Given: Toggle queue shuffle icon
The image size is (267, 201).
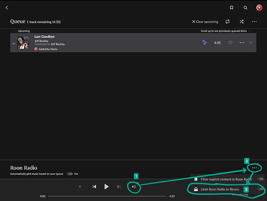Looking at the screenshot, I should click(x=242, y=22).
